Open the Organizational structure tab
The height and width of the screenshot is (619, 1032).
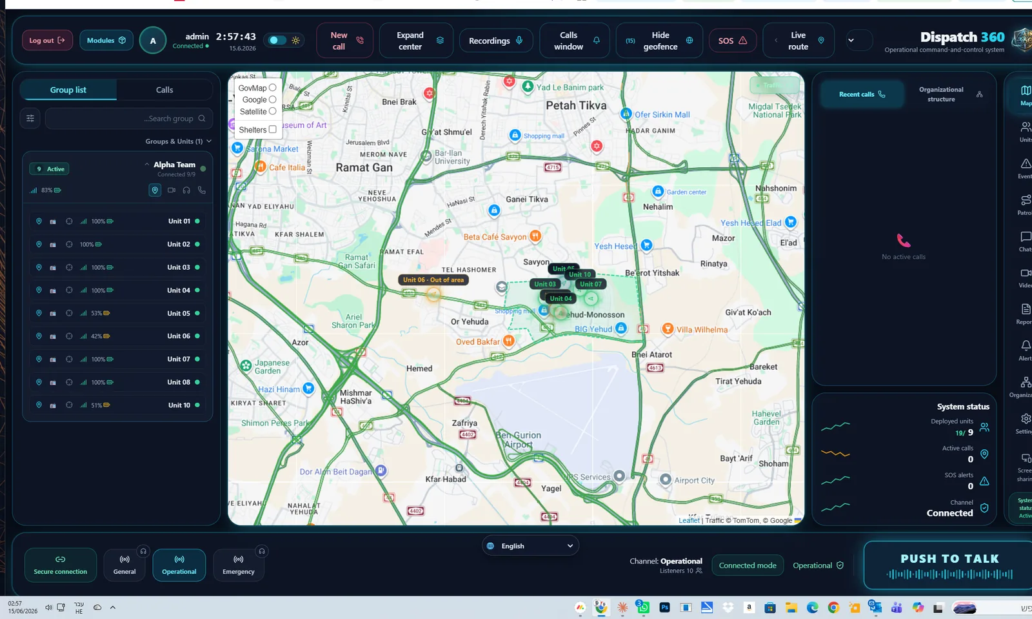tap(950, 94)
